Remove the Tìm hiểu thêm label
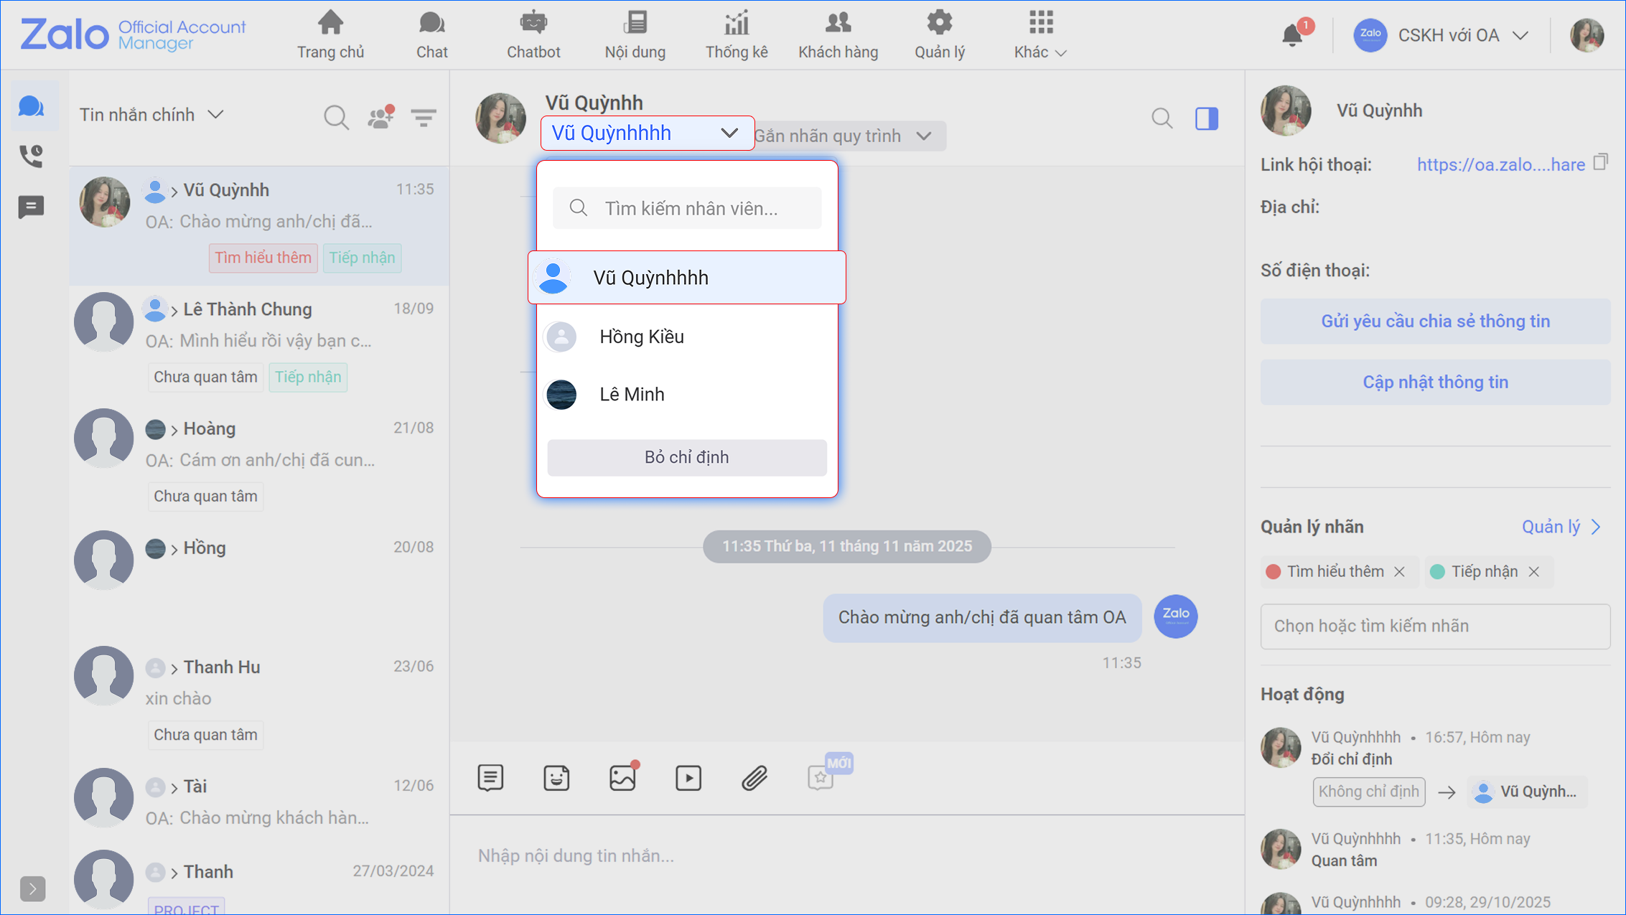Viewport: 1626px width, 915px height. point(1400,572)
